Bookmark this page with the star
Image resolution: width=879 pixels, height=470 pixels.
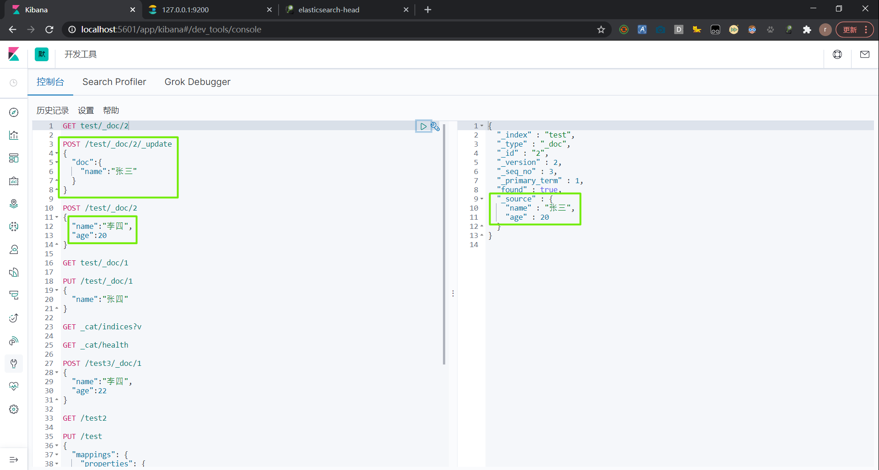pos(601,30)
